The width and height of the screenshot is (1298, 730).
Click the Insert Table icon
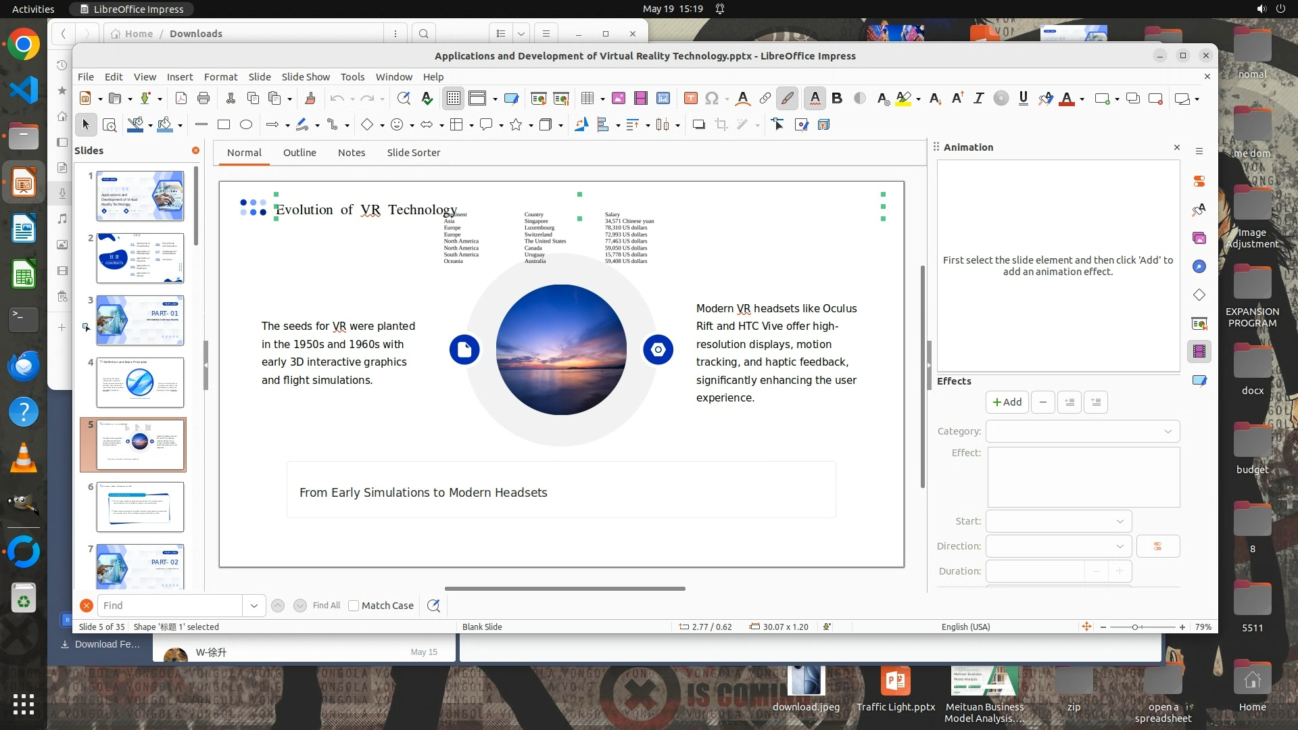pos(587,99)
